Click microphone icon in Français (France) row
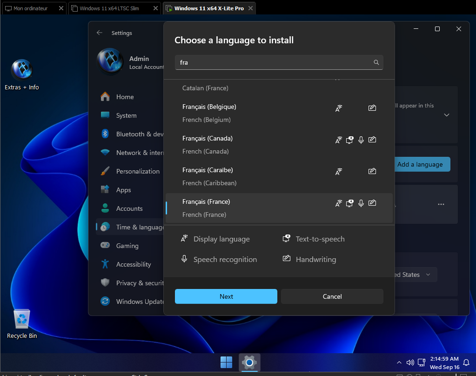Image resolution: width=476 pixels, height=376 pixels. coord(361,203)
